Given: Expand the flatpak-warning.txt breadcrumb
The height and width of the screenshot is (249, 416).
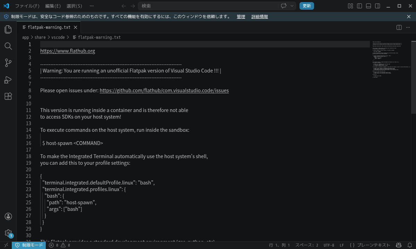Looking at the screenshot, I should (x=99, y=37).
